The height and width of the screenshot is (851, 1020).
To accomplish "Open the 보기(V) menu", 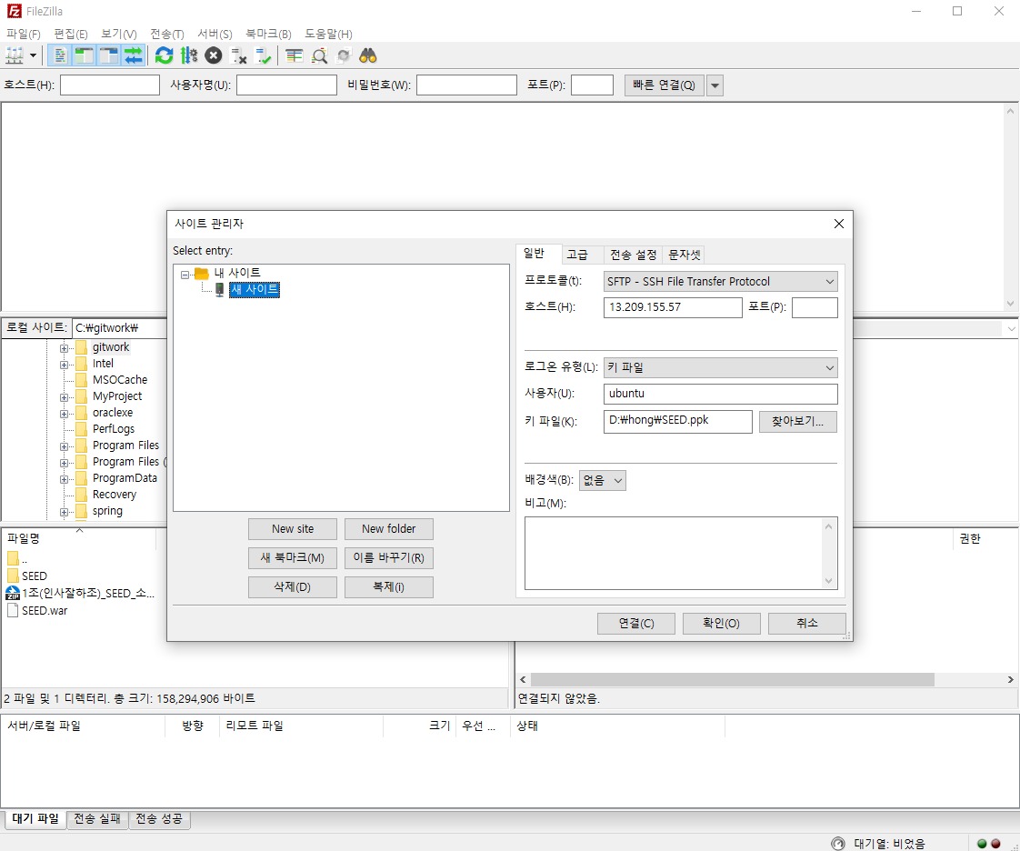I will pyautogui.click(x=118, y=34).
